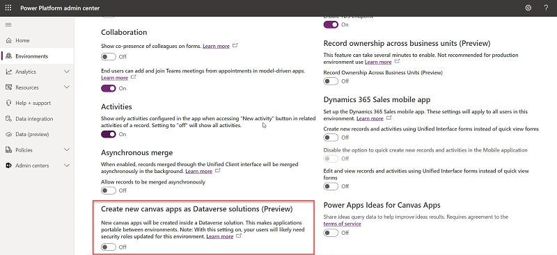Click the Resources sidebar icon
Viewport: 557px width, 255px height.
pyautogui.click(x=9, y=88)
